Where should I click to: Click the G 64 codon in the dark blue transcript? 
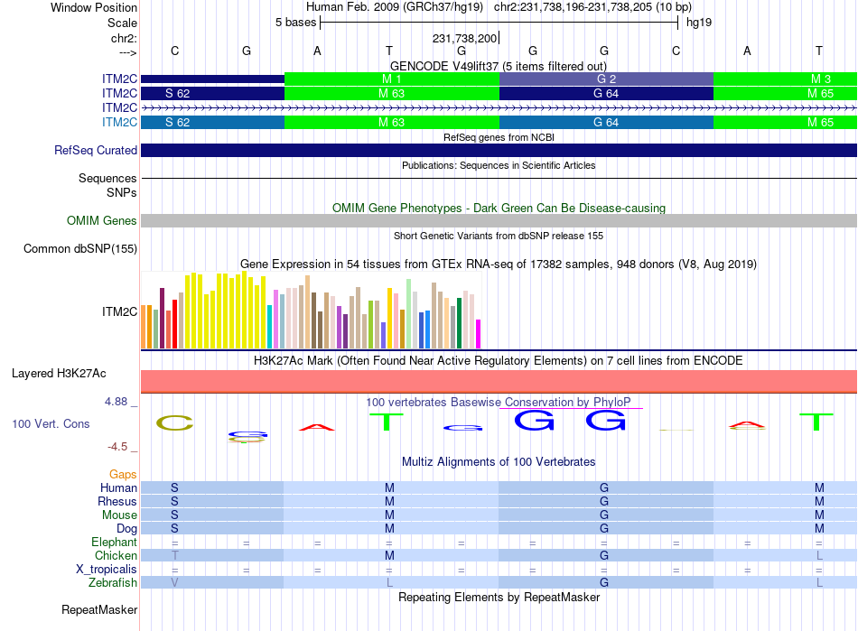606,94
